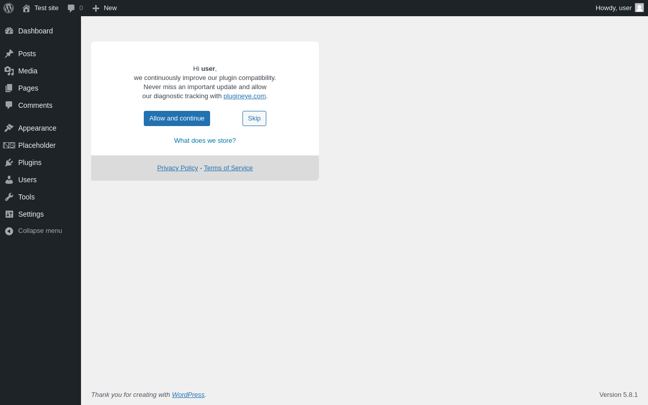Go to the Plugins menu label
This screenshot has width=648, height=405.
point(30,163)
